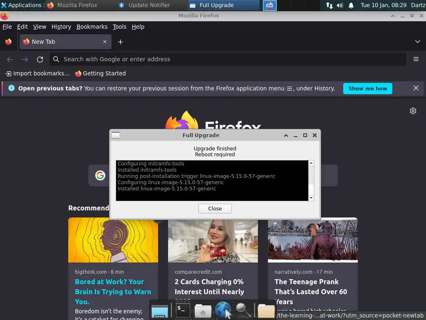Click the 'Installed linux-image-5.15.0-57-generic' log line
The width and height of the screenshot is (426, 320).
(167, 189)
